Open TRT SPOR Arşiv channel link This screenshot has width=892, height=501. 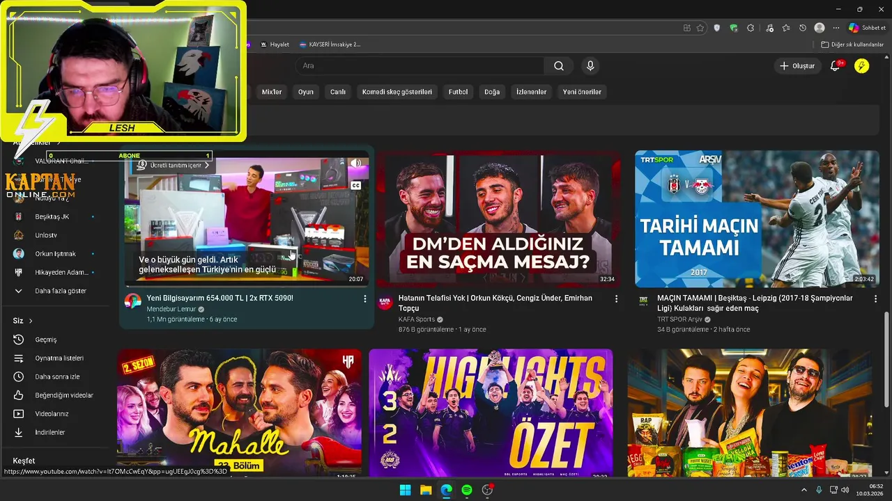tap(679, 319)
